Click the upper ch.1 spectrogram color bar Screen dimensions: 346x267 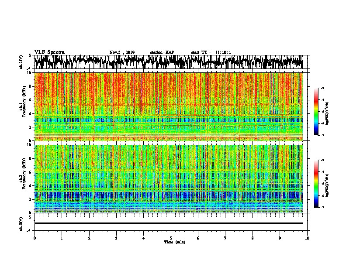316,112
